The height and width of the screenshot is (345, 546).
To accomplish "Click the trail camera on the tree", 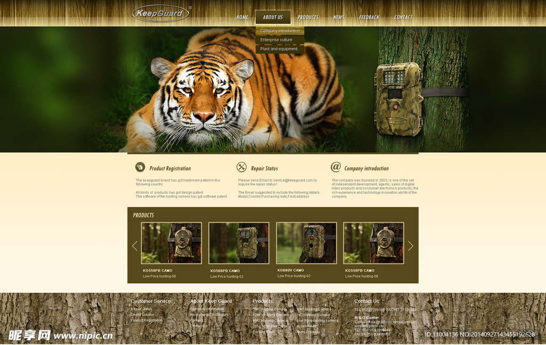I will (x=398, y=99).
